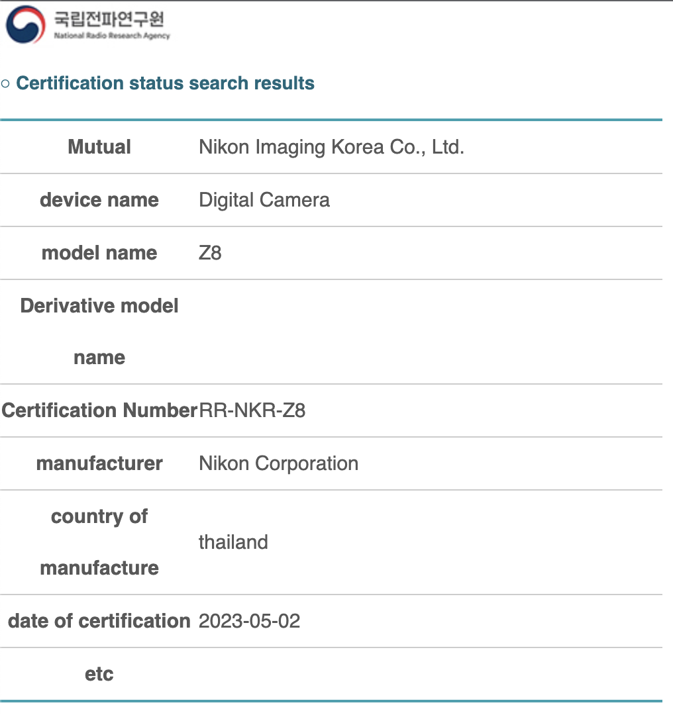This screenshot has width=673, height=715.
Task: Click the thailand value
Action: (x=233, y=542)
